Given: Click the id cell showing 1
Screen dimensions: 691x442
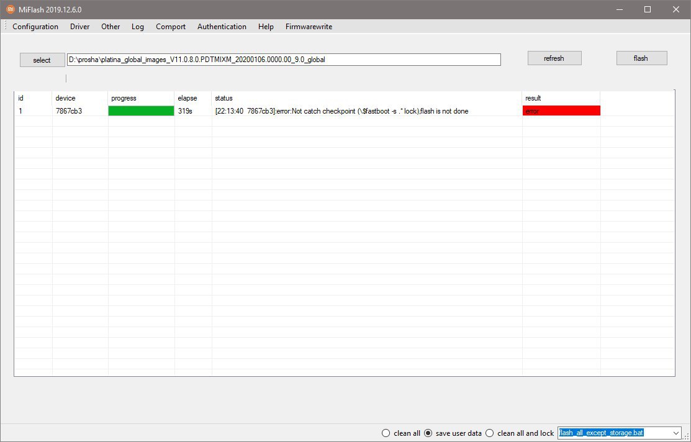Looking at the screenshot, I should (x=34, y=111).
